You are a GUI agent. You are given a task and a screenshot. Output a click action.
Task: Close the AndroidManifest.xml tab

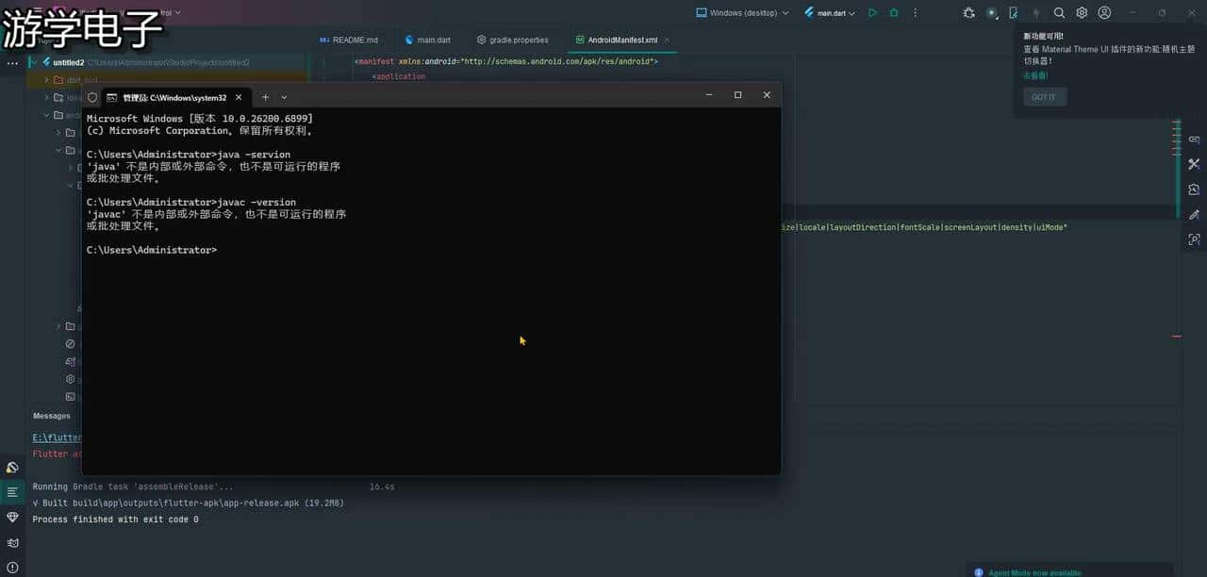tap(668, 41)
